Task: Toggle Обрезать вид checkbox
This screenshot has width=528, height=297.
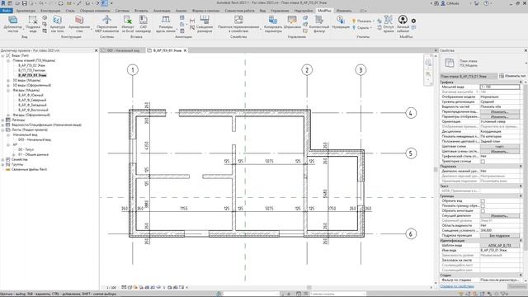Action: (483, 201)
